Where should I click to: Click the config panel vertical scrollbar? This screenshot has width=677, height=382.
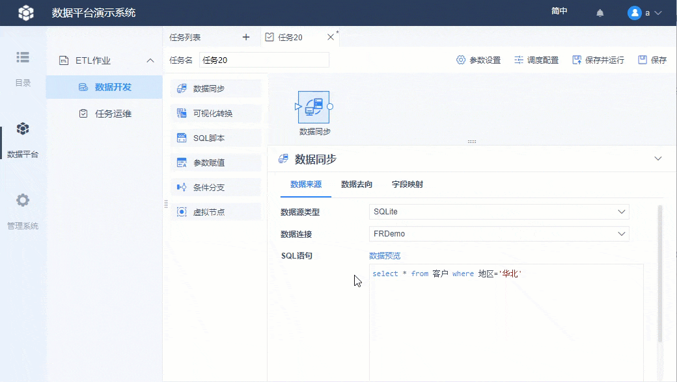pos(659,274)
